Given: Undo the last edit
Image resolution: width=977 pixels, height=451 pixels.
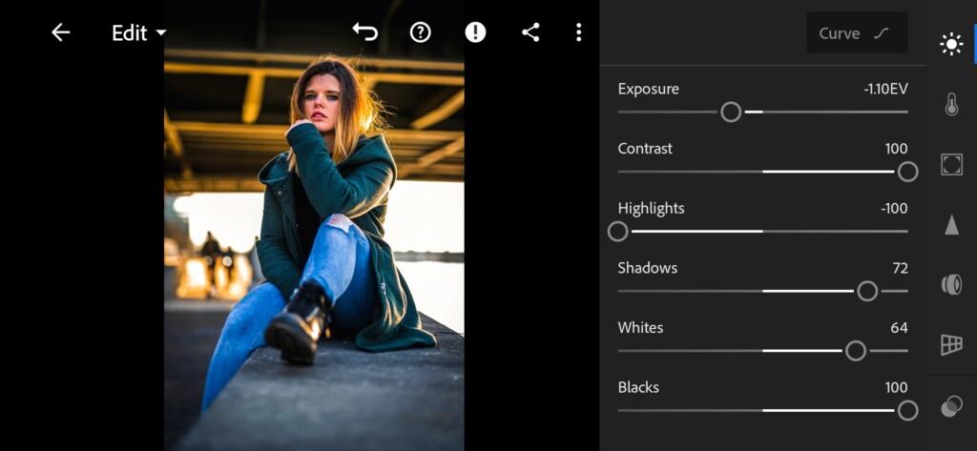Looking at the screenshot, I should click(365, 31).
